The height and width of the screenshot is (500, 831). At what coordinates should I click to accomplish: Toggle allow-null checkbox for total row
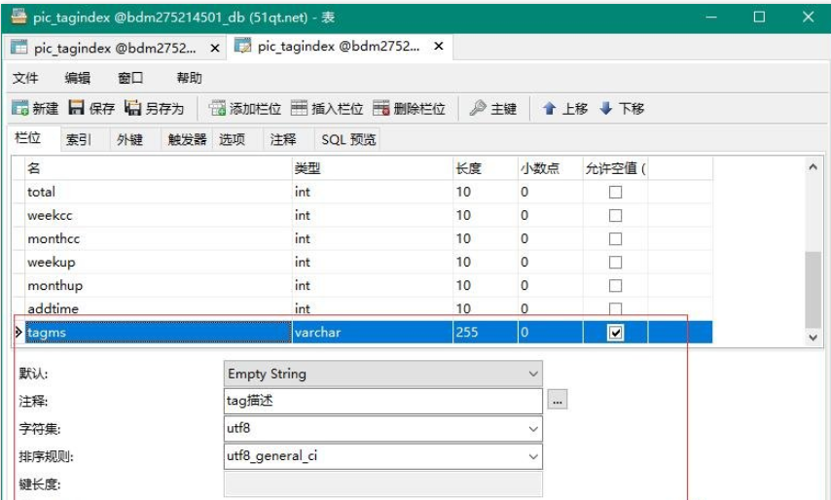click(615, 193)
